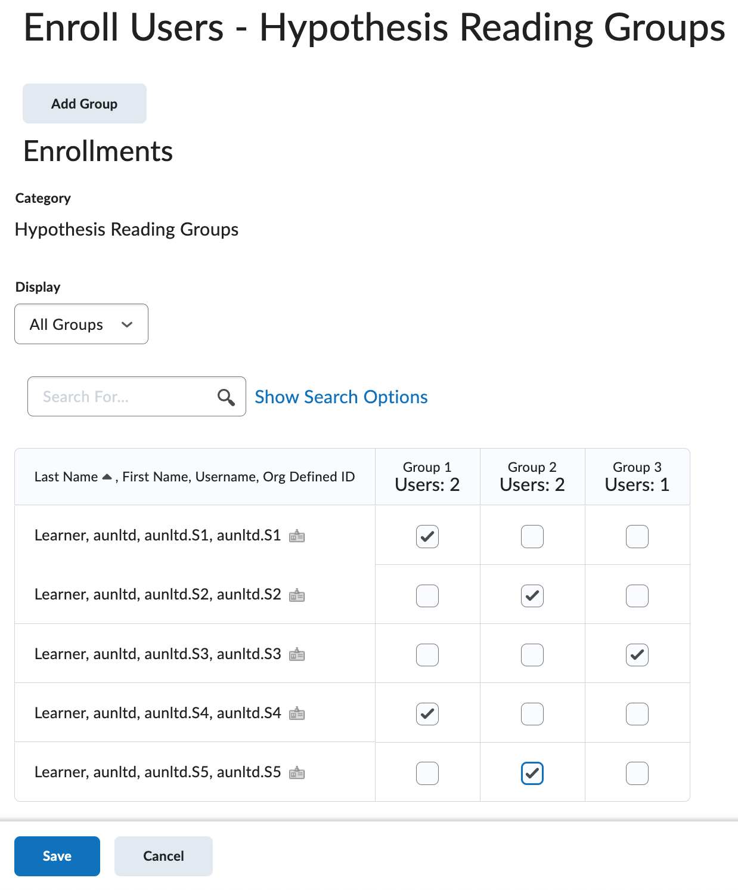Viewport: 738px width, 890px height.
Task: Save the group enrollments
Action: pos(57,856)
